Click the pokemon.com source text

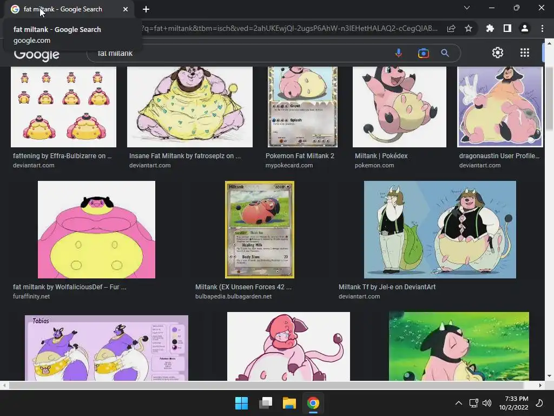pos(374,165)
